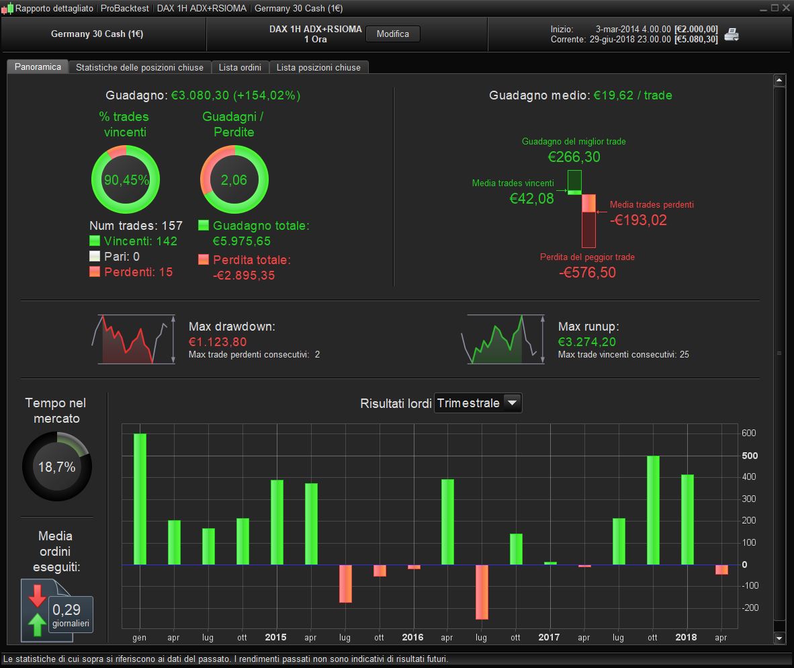794x668 pixels.
Task: Click the Max runup chart thumbnail
Action: coord(503,339)
